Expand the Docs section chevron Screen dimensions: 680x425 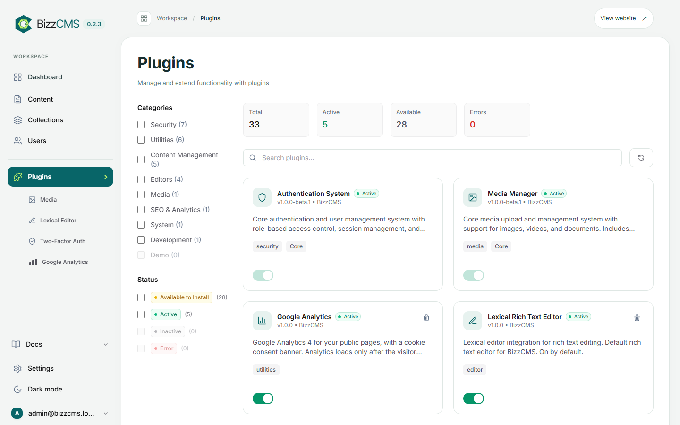pos(106,344)
